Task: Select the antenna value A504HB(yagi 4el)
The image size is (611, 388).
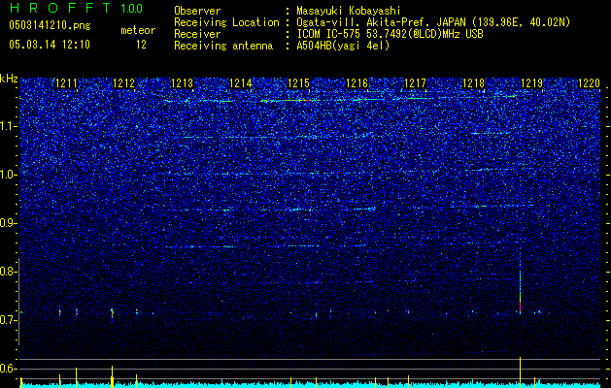Action: [x=343, y=46]
